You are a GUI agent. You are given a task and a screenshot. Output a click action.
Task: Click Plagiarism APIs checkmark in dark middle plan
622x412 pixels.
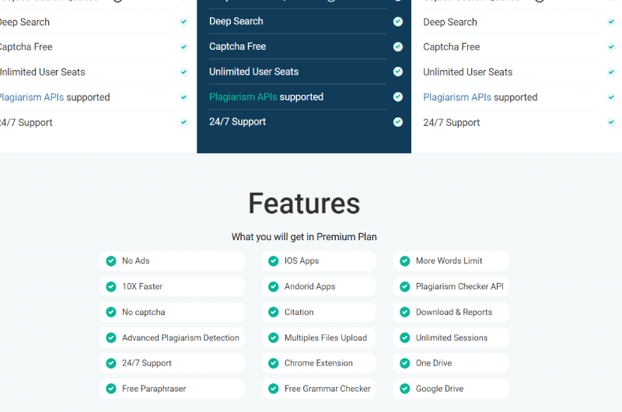398,96
